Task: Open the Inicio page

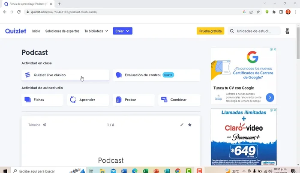Action: coord(36,31)
